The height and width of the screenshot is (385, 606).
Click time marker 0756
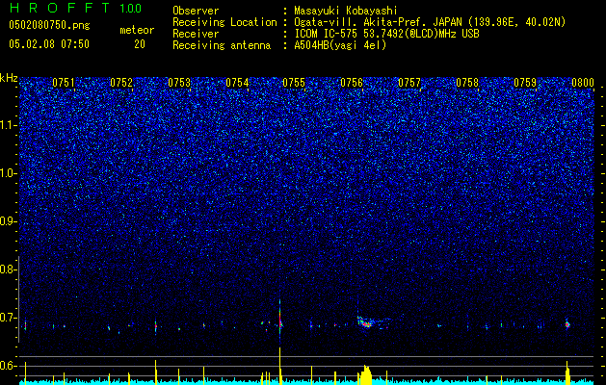tap(352, 83)
